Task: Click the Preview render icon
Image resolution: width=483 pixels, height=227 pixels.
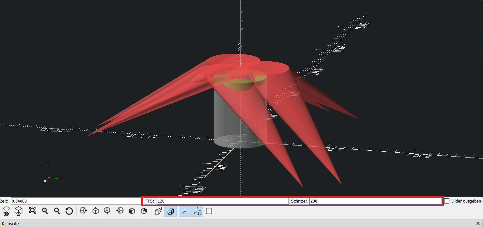Action: pos(7,211)
